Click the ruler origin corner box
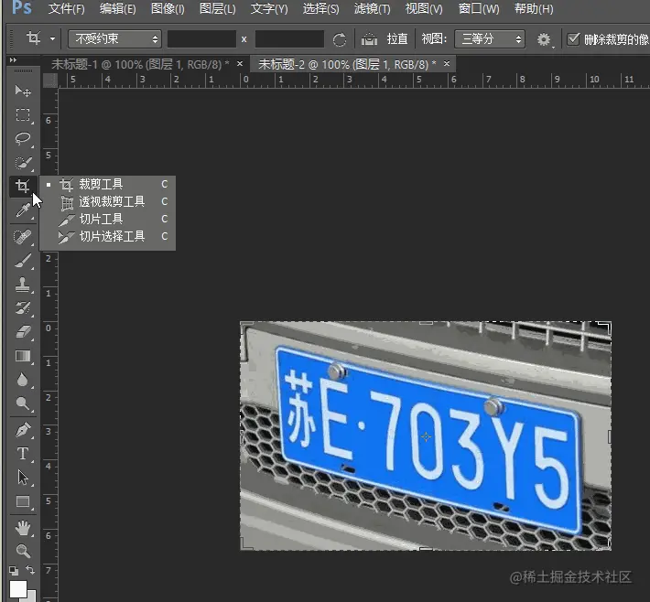Viewport: 650px width, 602px height. 50,80
